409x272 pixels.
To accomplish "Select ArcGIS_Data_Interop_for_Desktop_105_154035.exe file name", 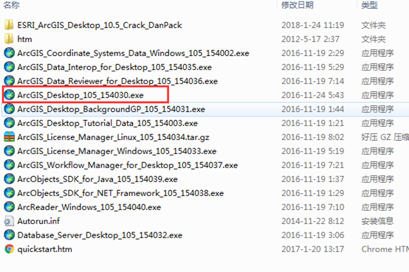I will click(114, 67).
